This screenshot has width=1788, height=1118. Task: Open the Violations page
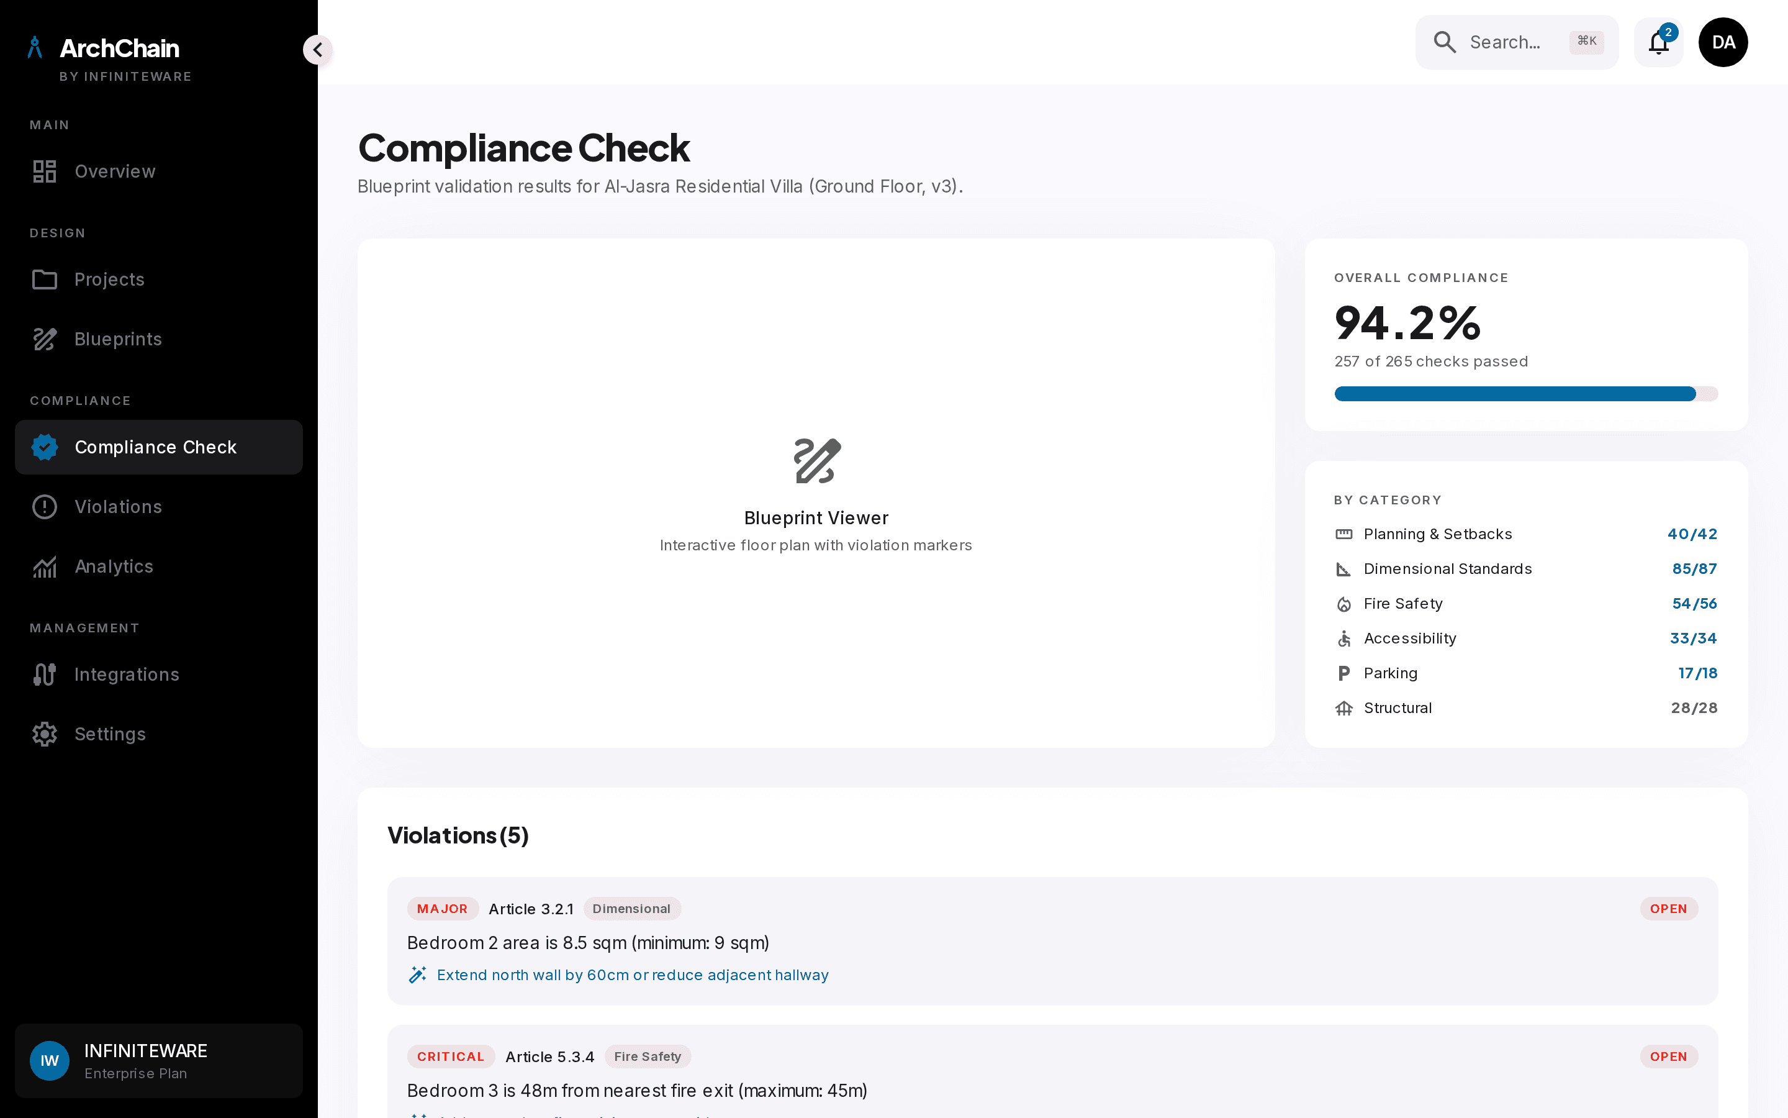[x=159, y=506]
